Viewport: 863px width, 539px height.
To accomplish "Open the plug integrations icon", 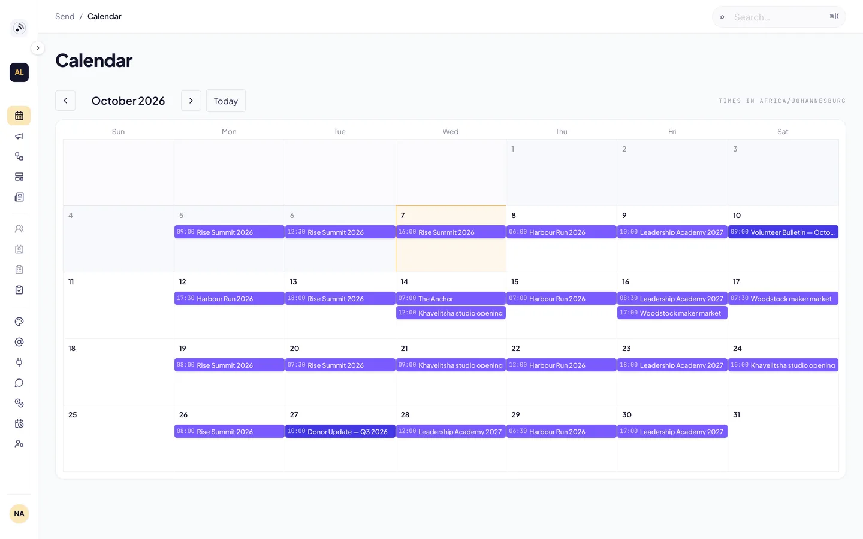I will 19,362.
